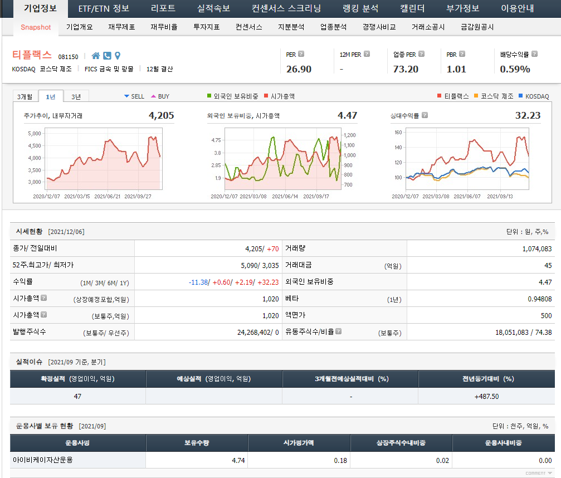Screen dimensions: 561x478
Task: Click the map location pin icon
Action: [x=118, y=56]
